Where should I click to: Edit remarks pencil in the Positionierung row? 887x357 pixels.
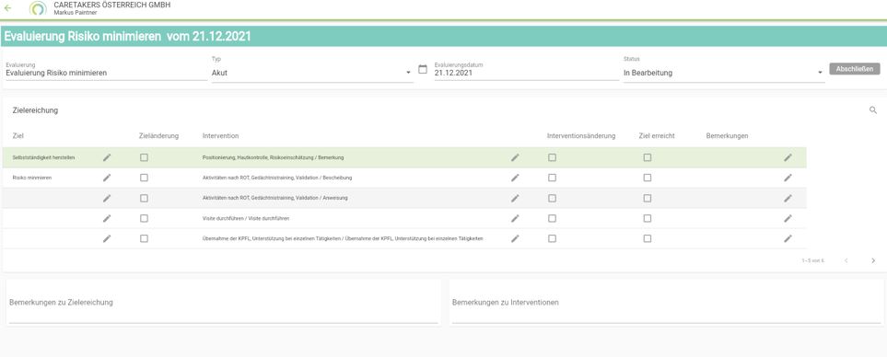tap(788, 157)
